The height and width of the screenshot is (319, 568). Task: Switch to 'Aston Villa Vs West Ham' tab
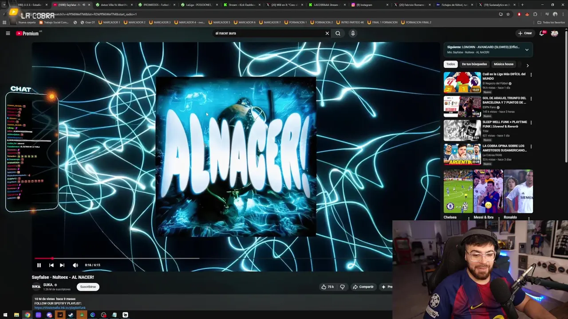point(114,5)
